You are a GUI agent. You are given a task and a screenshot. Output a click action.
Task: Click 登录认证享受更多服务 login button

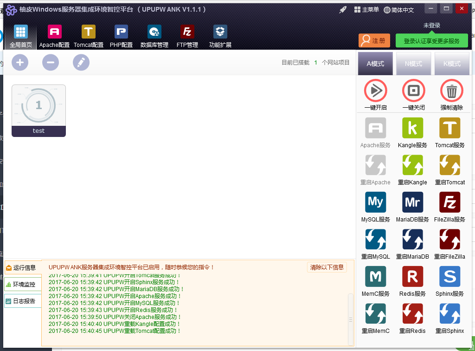tap(432, 40)
